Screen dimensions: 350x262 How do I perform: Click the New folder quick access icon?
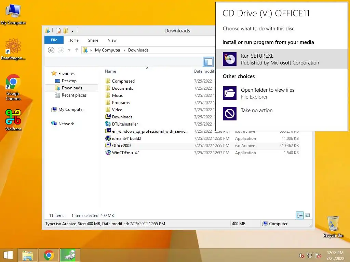(x=66, y=30)
